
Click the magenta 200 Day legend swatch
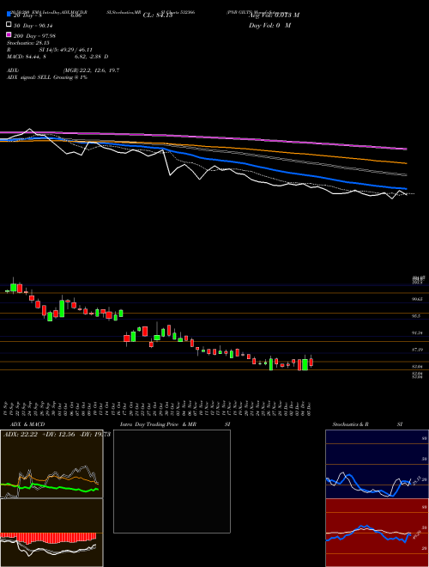[x=9, y=34]
